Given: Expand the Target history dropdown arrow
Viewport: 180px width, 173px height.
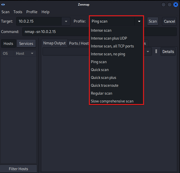Looking at the screenshot, I should point(66,21).
